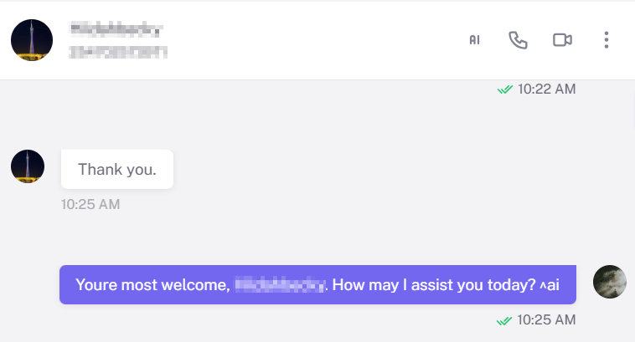Screen dimensions: 635x342
Task: Click the blurred subtitle under the contact name
Action: 118,52
